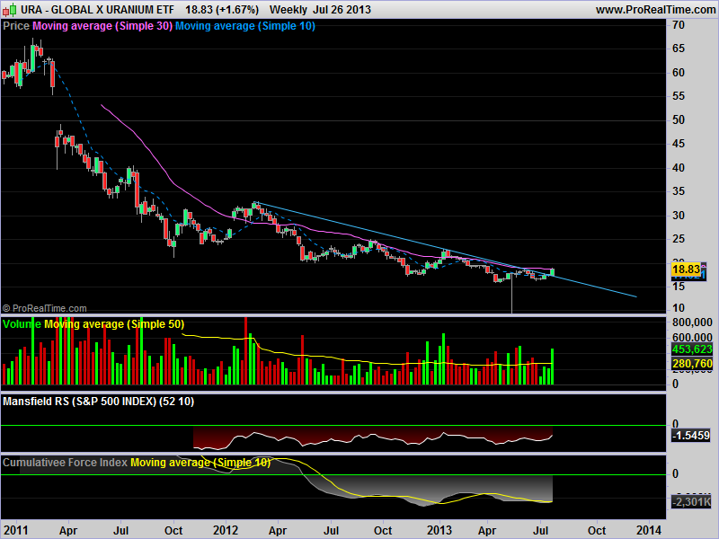Click the Volume panel label

22,323
